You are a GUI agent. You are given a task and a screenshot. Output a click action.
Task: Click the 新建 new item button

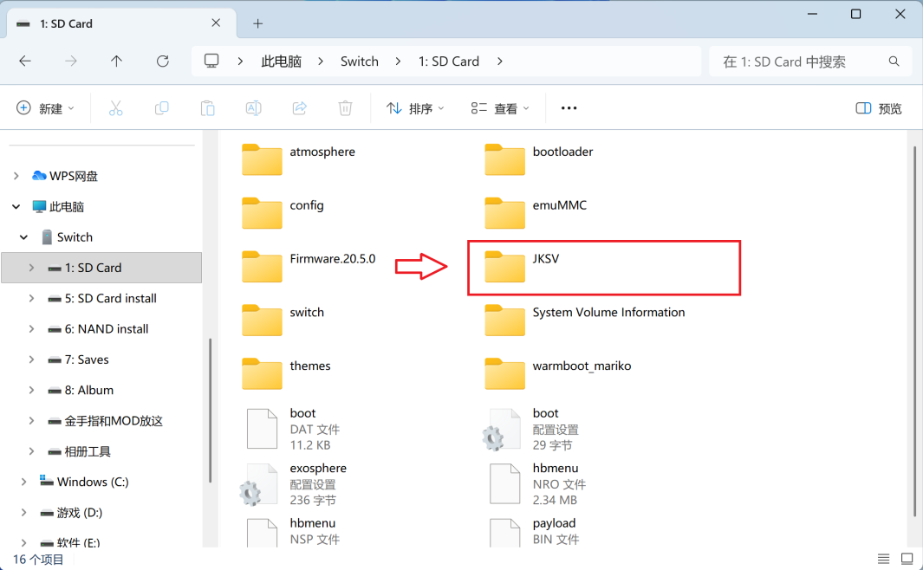pyautogui.click(x=46, y=108)
